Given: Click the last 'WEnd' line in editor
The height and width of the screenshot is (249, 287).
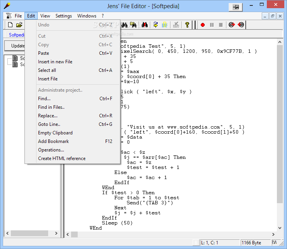Looking at the screenshot, I should [96, 228].
